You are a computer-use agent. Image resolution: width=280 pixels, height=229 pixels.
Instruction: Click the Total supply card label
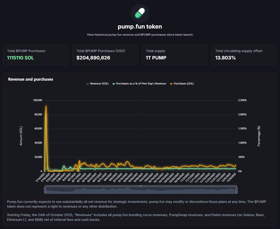click(155, 51)
